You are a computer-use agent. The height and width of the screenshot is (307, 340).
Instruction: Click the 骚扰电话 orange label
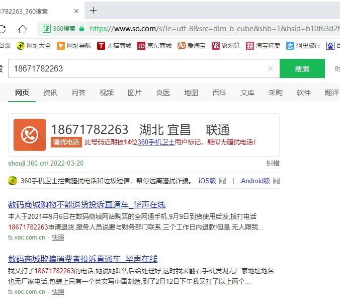point(66,142)
